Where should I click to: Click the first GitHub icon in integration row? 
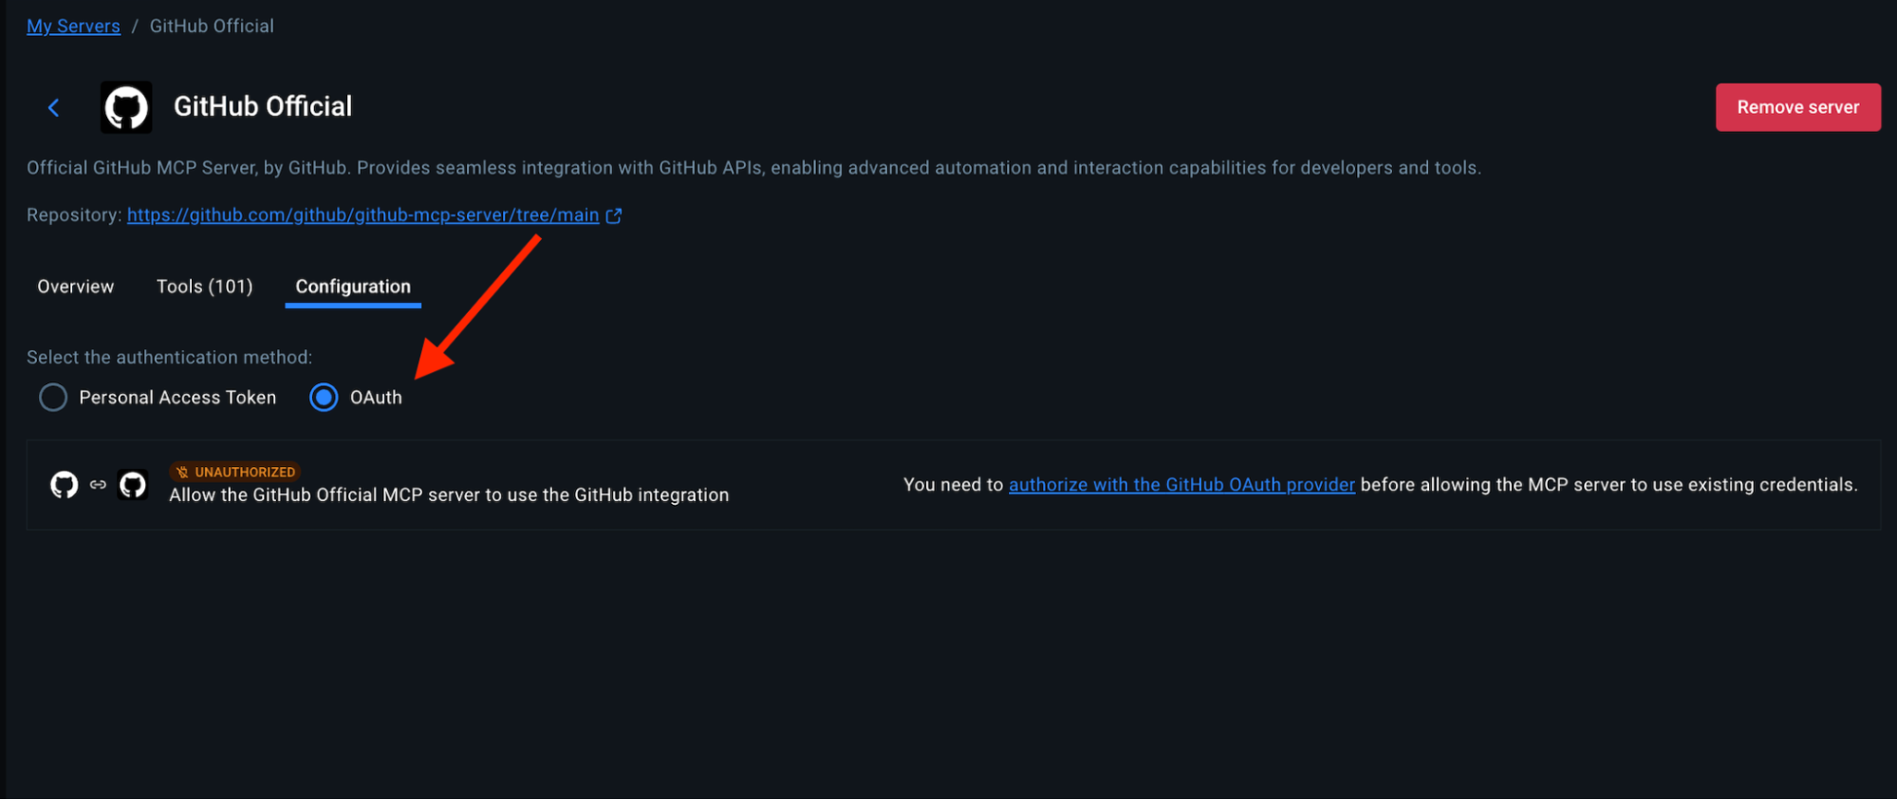click(64, 485)
